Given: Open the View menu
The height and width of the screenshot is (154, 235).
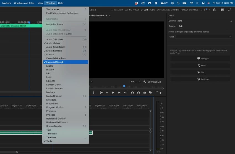Looking at the screenshot, I should 40,3.
